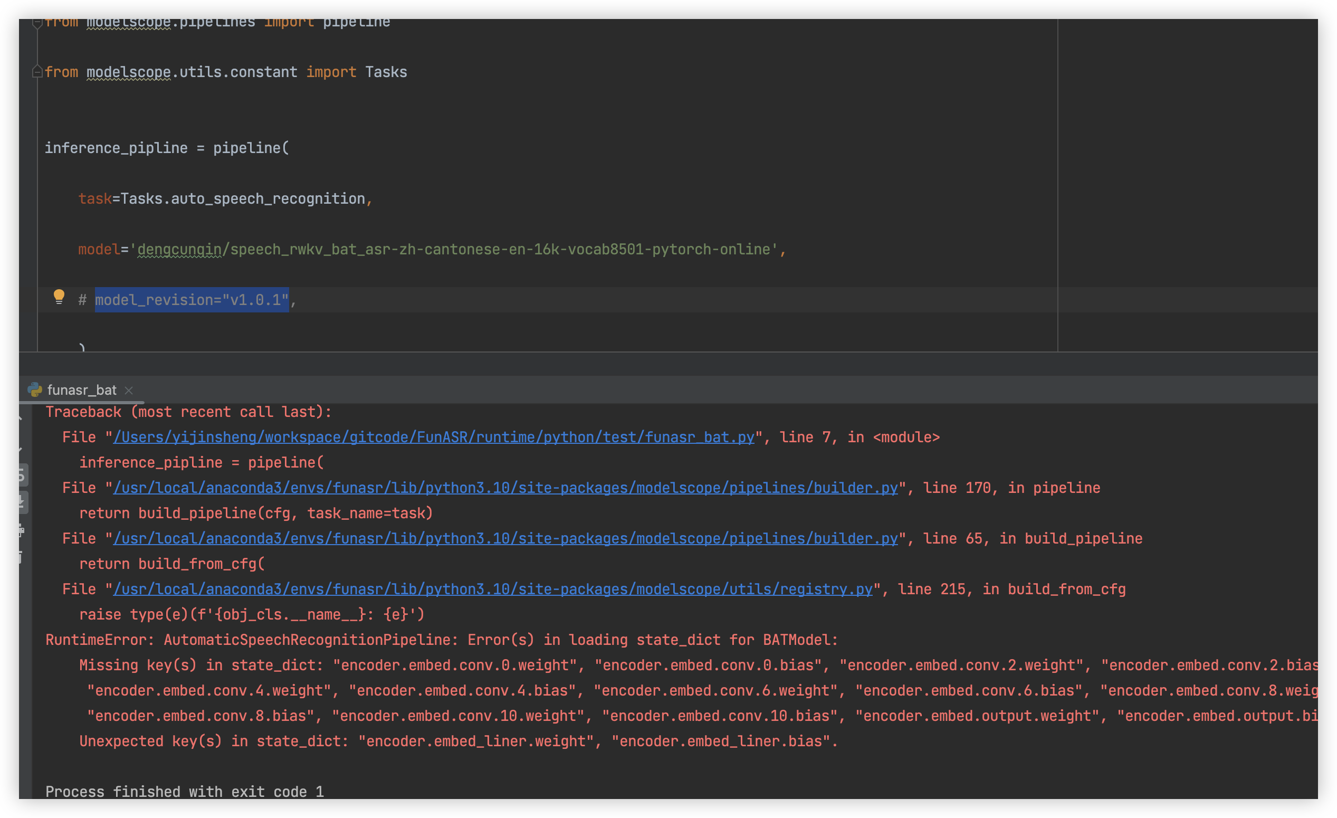1337x818 pixels.
Task: Click the 'raise type(e)' console line
Action: (x=252, y=615)
